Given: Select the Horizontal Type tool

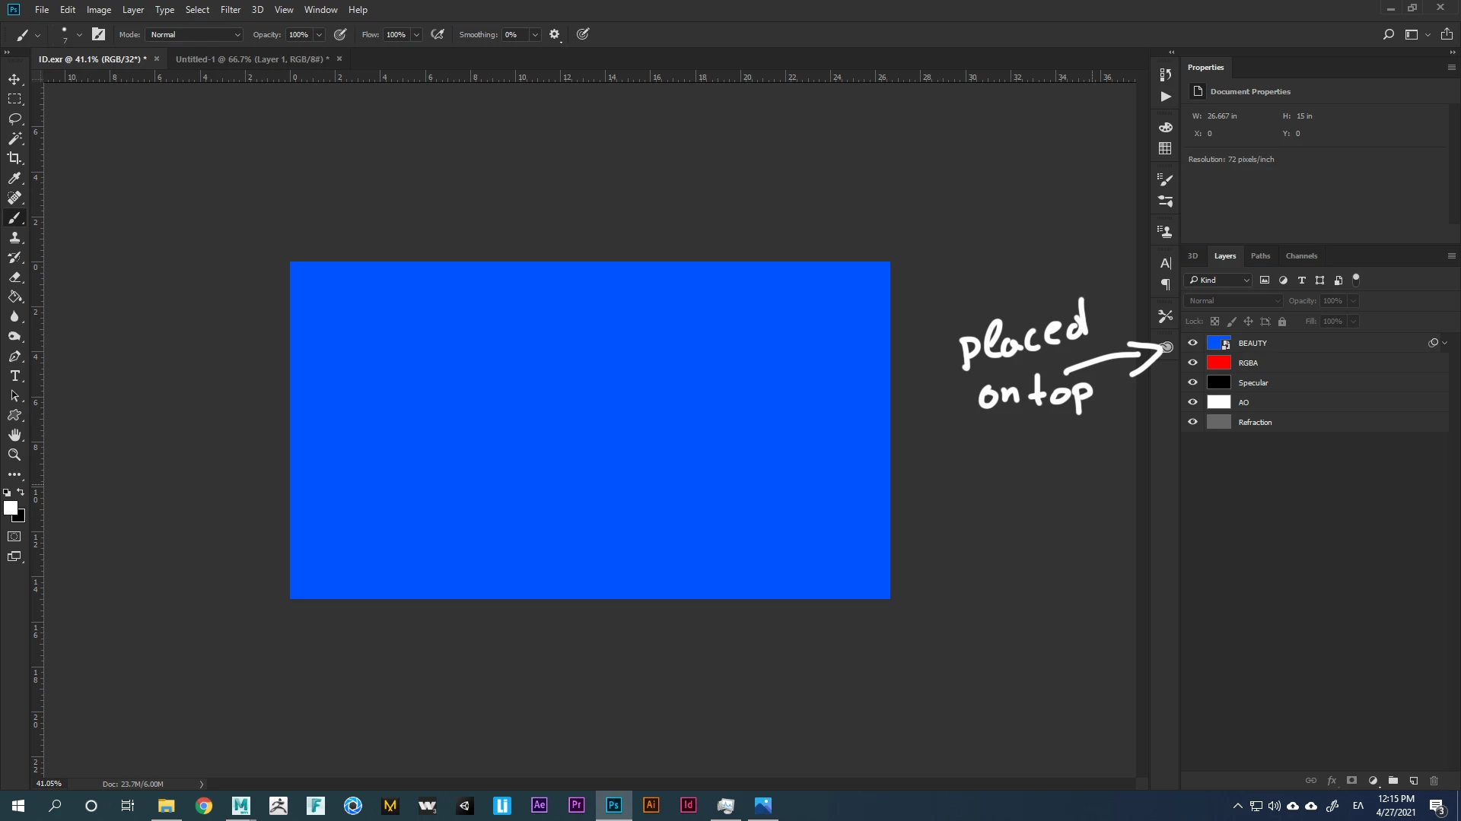Looking at the screenshot, I should pyautogui.click(x=14, y=376).
